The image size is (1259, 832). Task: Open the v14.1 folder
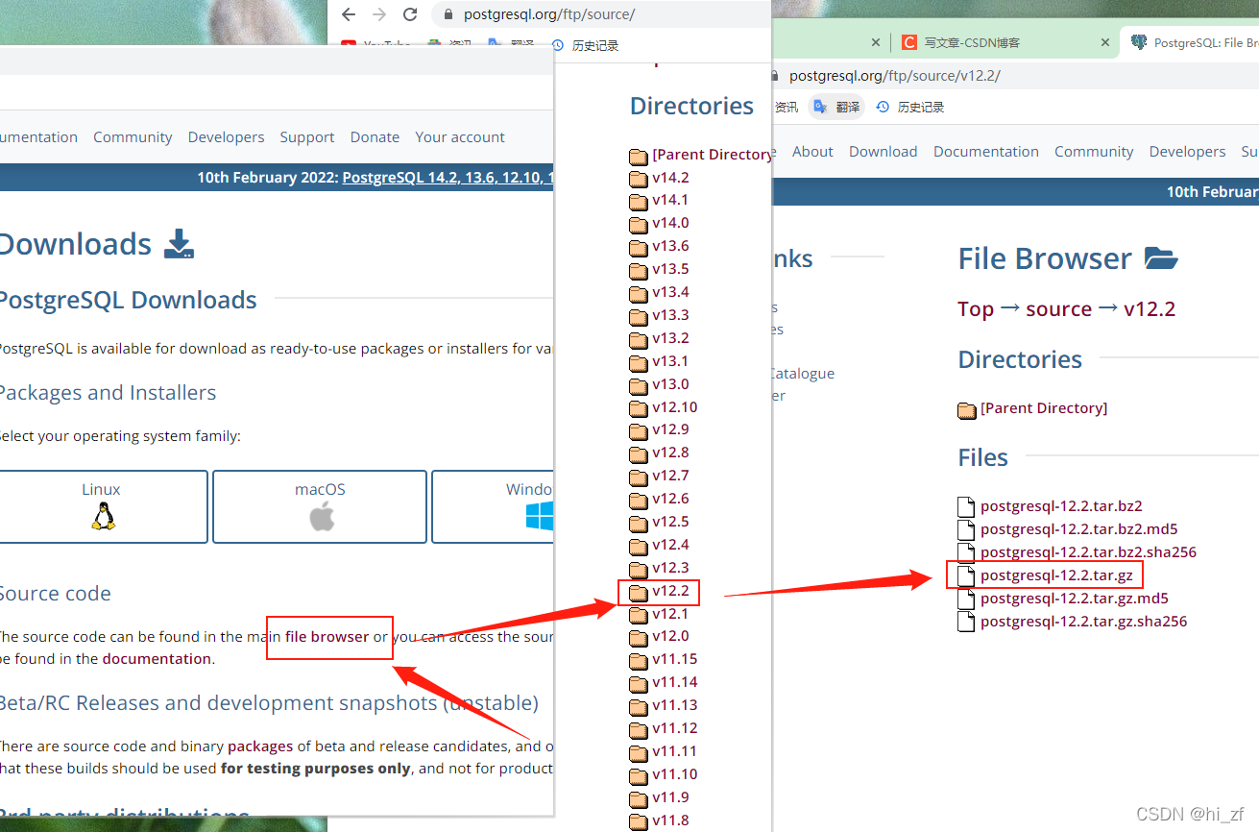coord(670,200)
